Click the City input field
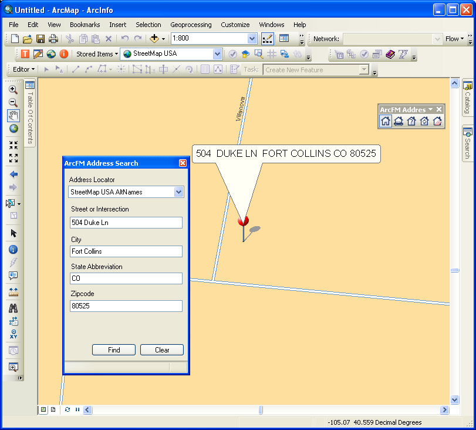Viewport: 476px width, 430px height. 126,251
